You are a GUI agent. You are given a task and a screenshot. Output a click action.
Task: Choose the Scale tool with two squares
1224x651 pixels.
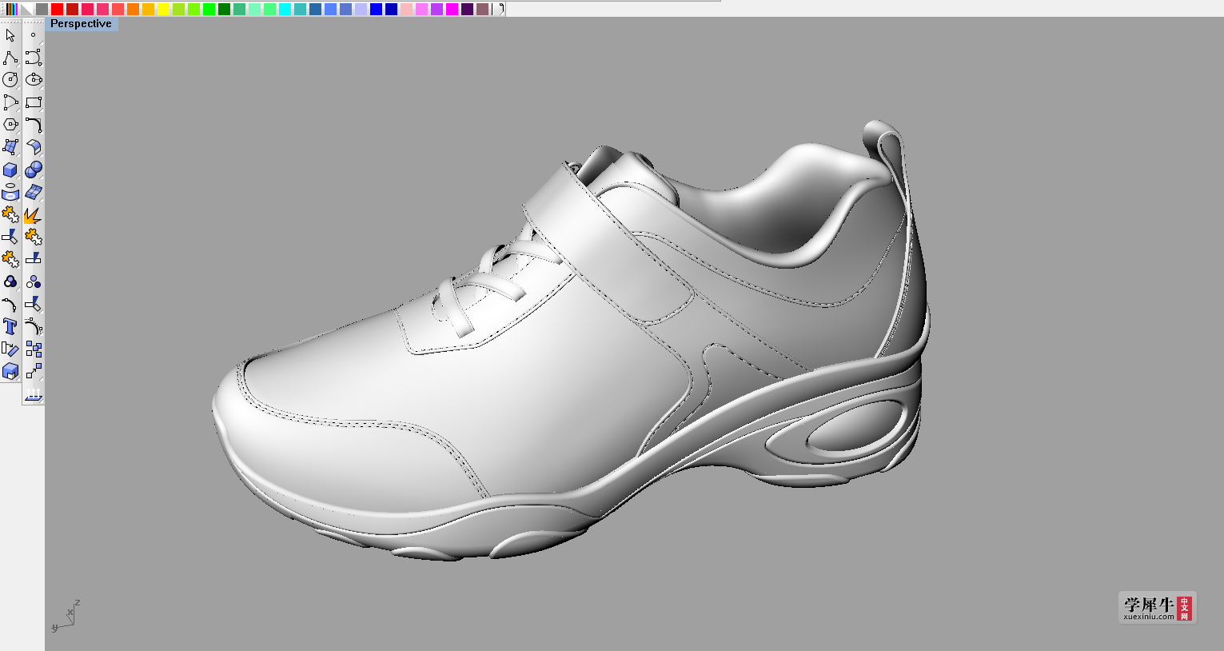point(33,371)
